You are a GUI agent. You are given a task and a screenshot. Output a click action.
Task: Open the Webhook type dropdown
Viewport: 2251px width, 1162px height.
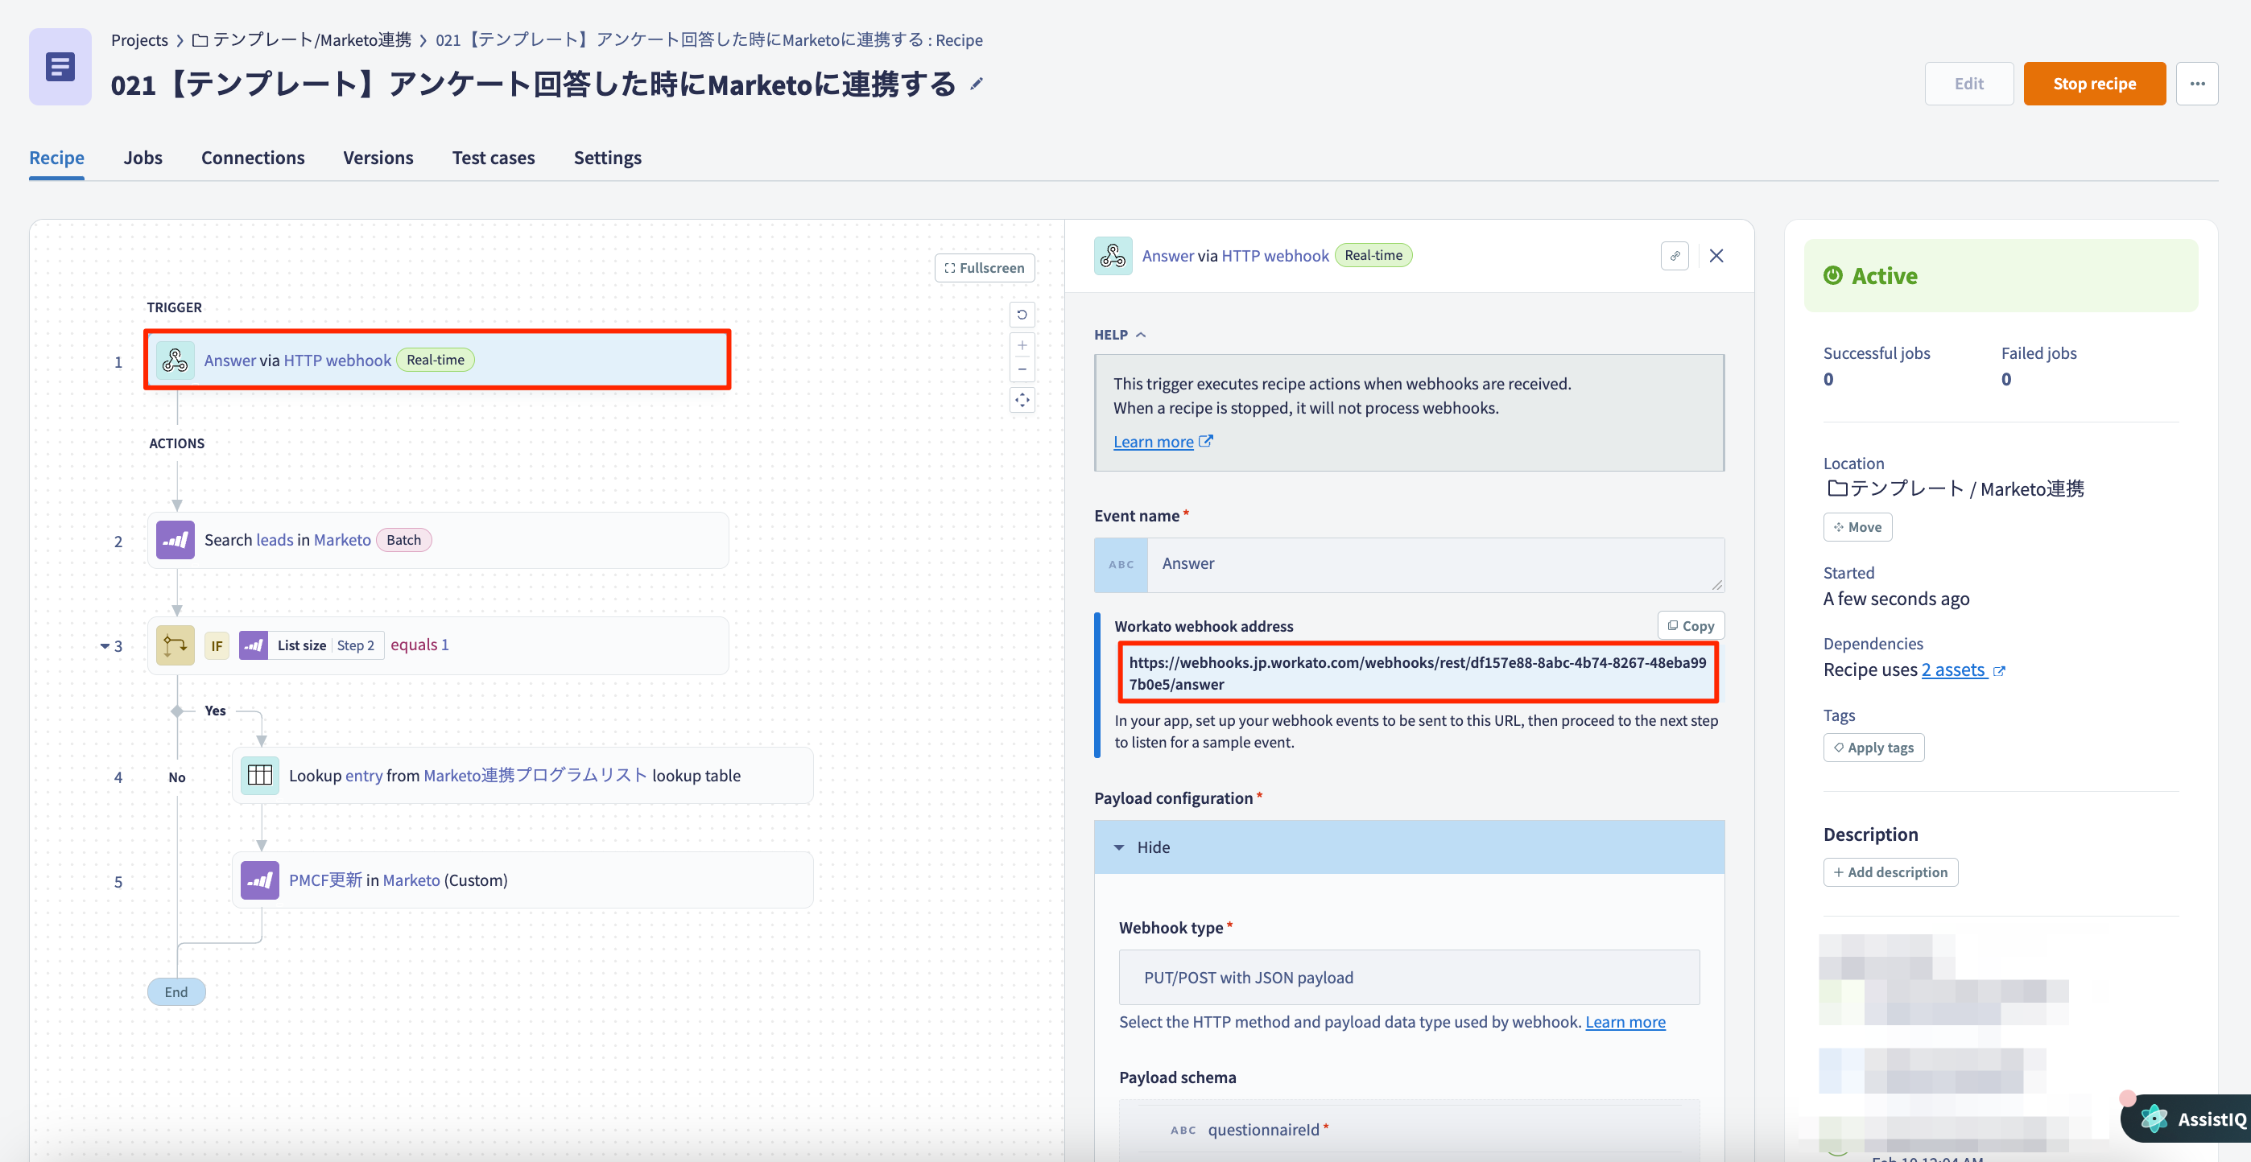[1409, 977]
